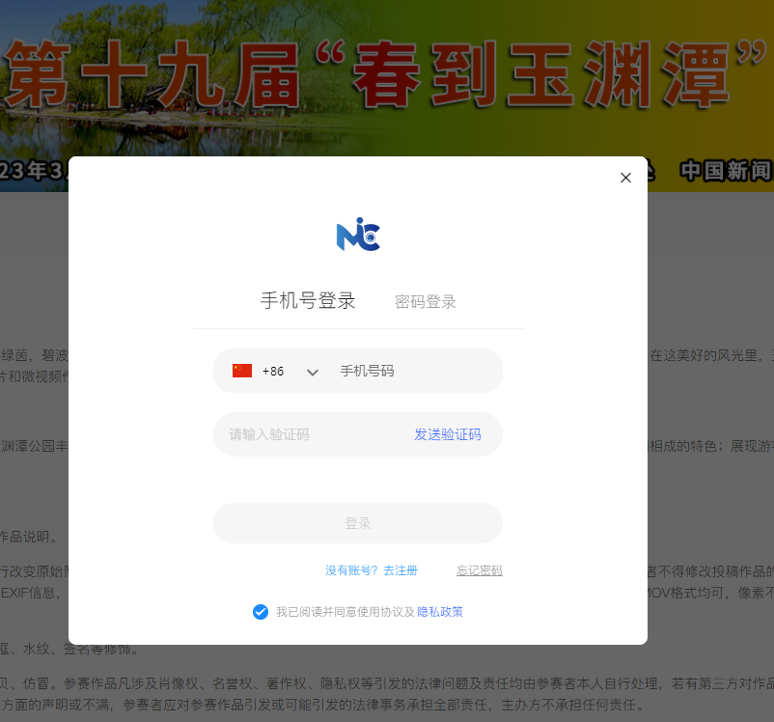Image resolution: width=774 pixels, height=722 pixels.
Task: Open the 没有账号？去注册 registration link
Action: [x=372, y=570]
